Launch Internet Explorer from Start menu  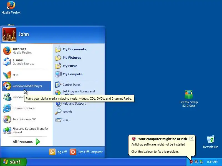[x=26, y=108]
